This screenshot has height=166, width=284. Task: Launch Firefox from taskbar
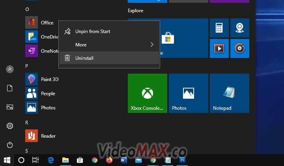(x=109, y=160)
